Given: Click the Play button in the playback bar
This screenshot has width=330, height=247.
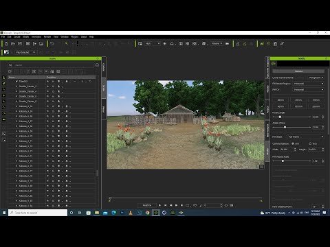Looking at the screenshot, I should pyautogui.click(x=159, y=205).
